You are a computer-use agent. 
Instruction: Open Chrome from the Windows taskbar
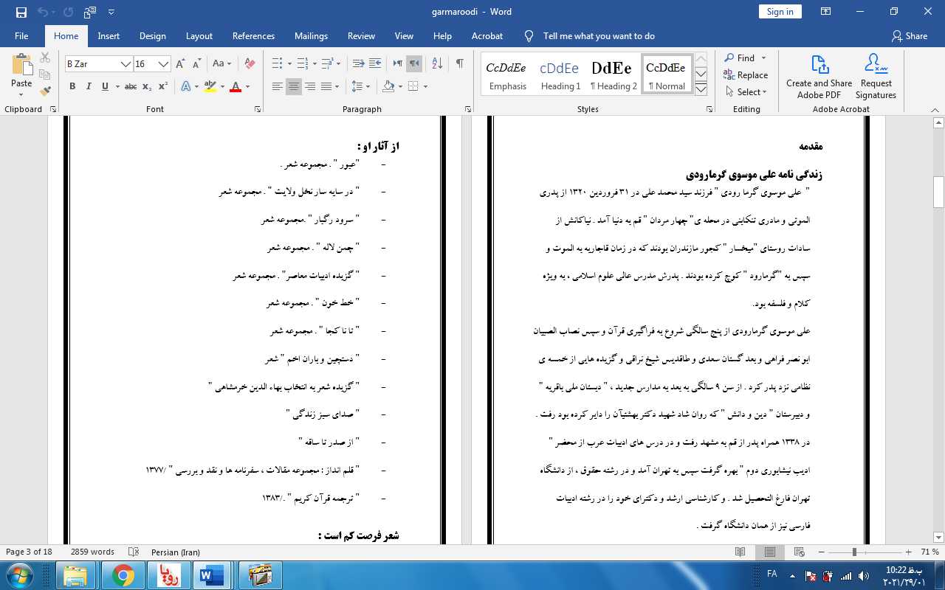coord(123,575)
